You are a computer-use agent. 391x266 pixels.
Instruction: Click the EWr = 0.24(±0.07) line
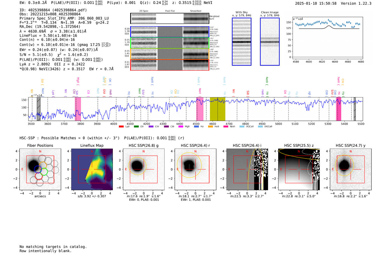pos(59,50)
